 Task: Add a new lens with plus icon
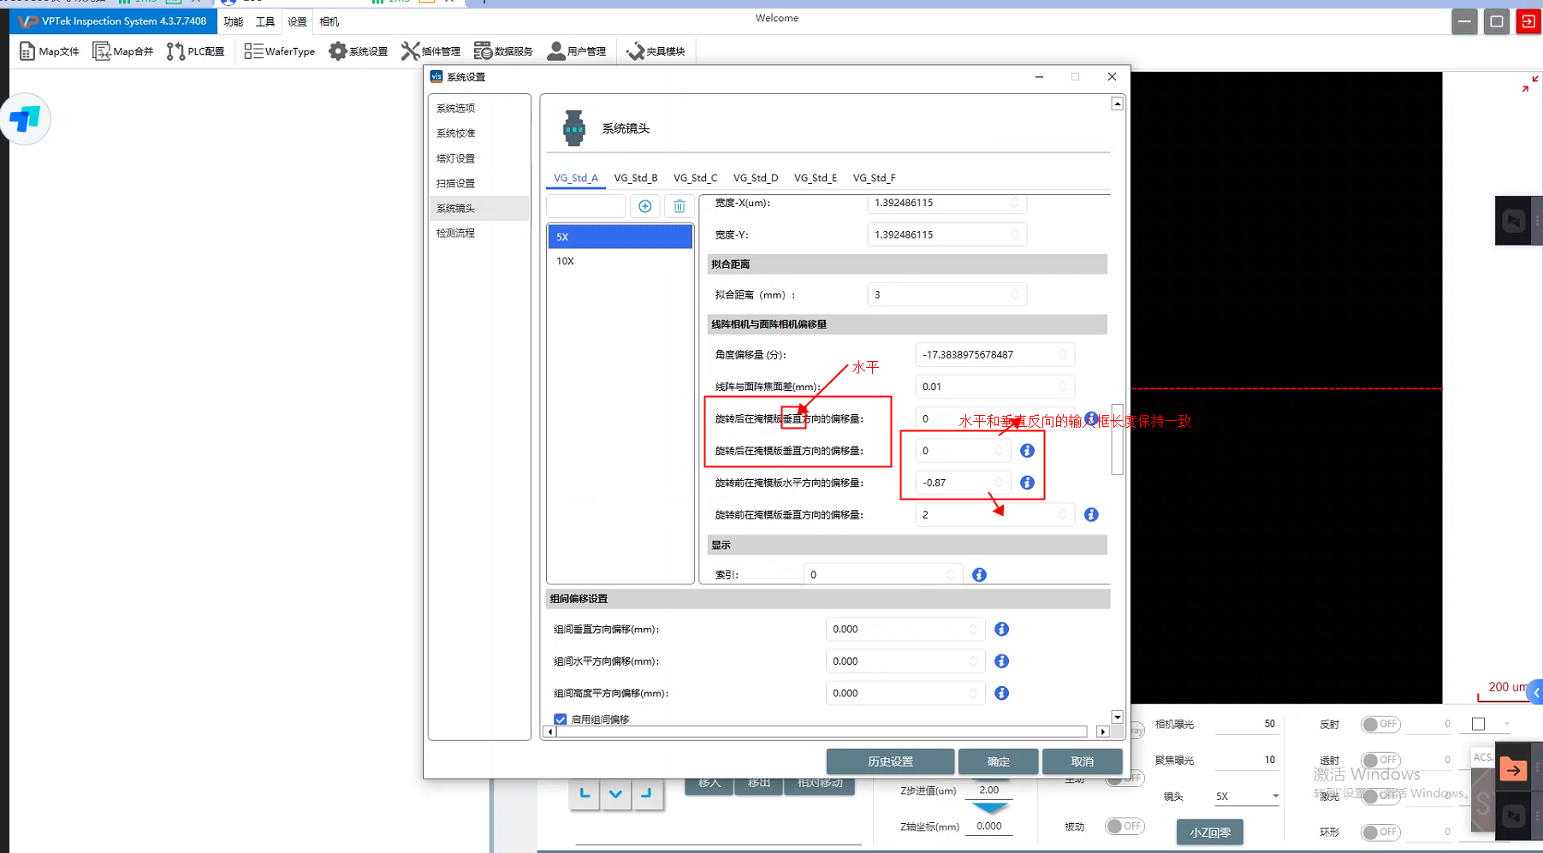click(x=645, y=206)
